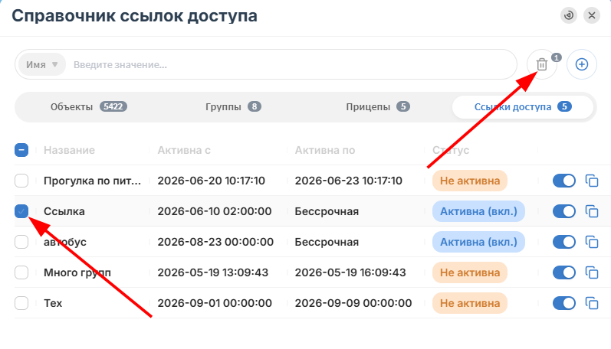This screenshot has width=611, height=349.
Task: Click the 8 count badge on Группы
Action: coord(255,106)
